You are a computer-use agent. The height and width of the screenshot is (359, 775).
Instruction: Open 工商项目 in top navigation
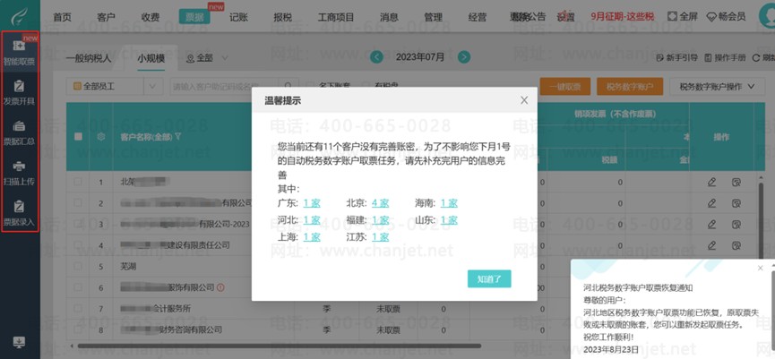[x=336, y=17]
